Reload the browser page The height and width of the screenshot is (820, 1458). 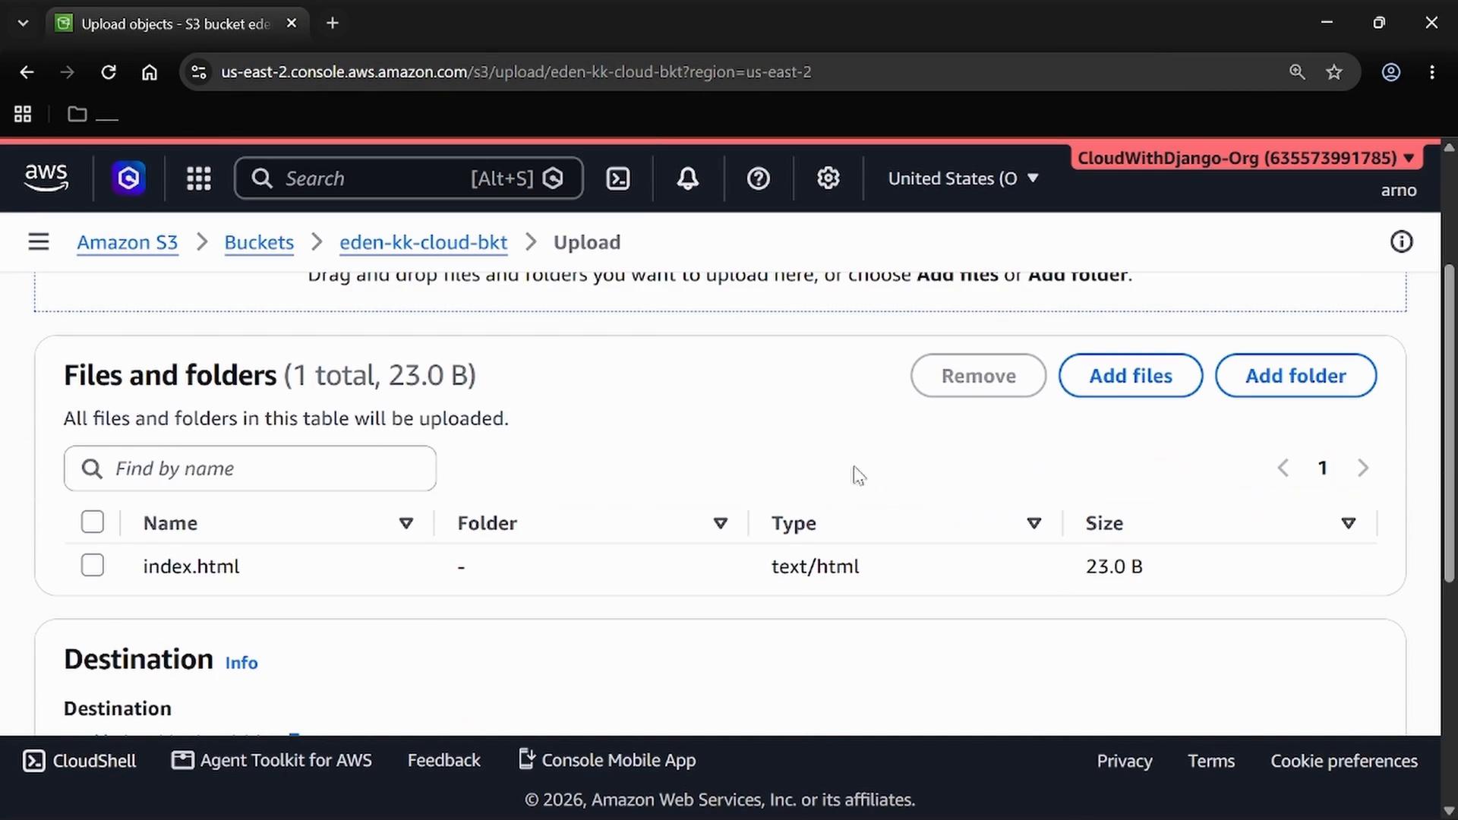109,72
